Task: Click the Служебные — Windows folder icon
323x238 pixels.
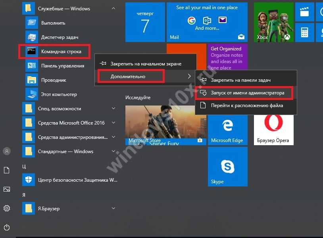Action: point(29,8)
